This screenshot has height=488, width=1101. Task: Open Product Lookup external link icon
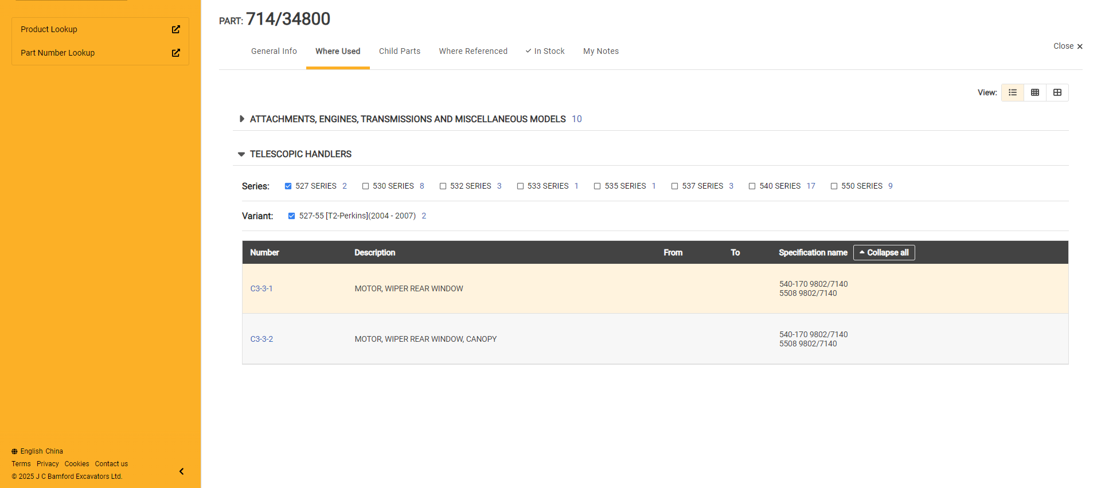pyautogui.click(x=175, y=29)
